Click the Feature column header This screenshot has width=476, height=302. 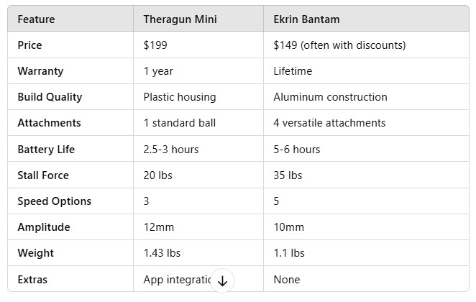point(36,19)
